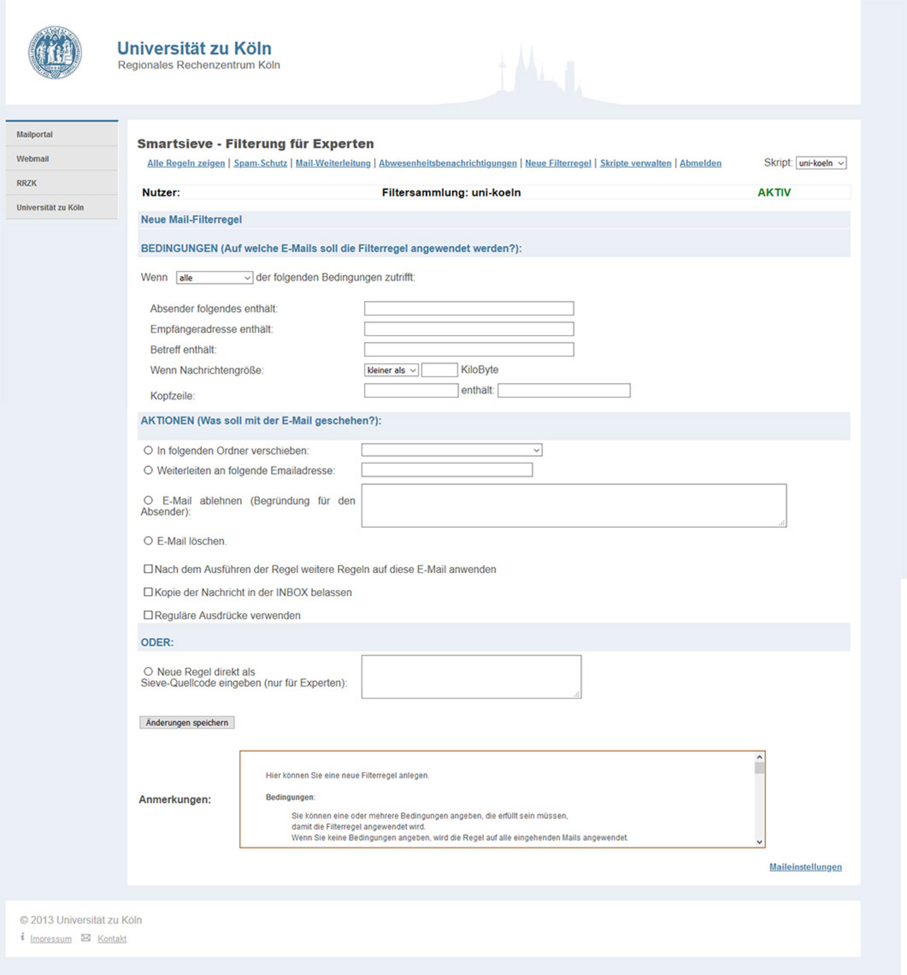Click the Impressum info icon

point(22,937)
